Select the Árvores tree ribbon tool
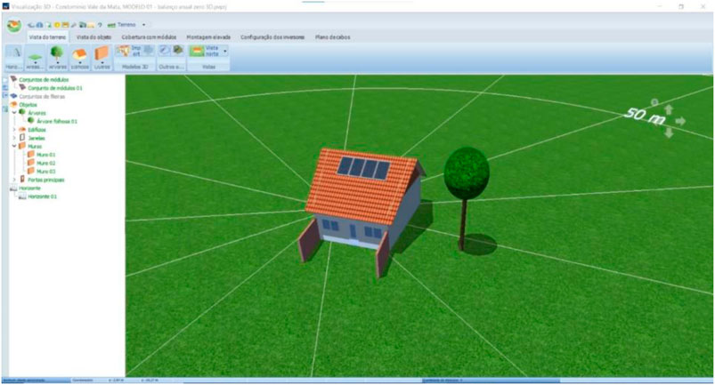The image size is (715, 385). [x=58, y=58]
